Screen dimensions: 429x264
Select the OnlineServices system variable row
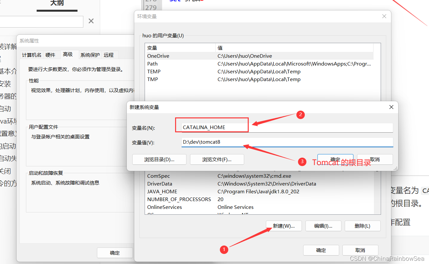pyautogui.click(x=259, y=207)
